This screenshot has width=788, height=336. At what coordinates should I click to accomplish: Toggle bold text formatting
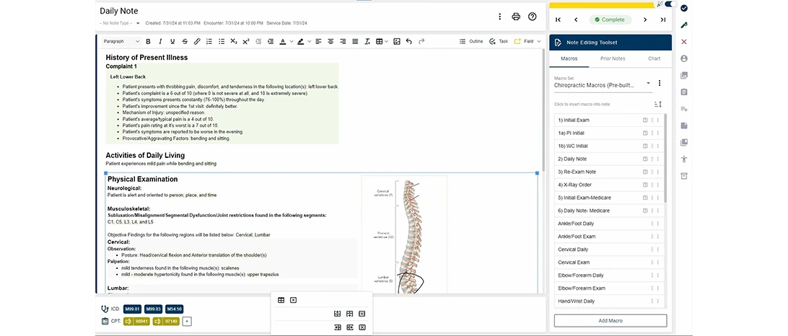tap(149, 42)
